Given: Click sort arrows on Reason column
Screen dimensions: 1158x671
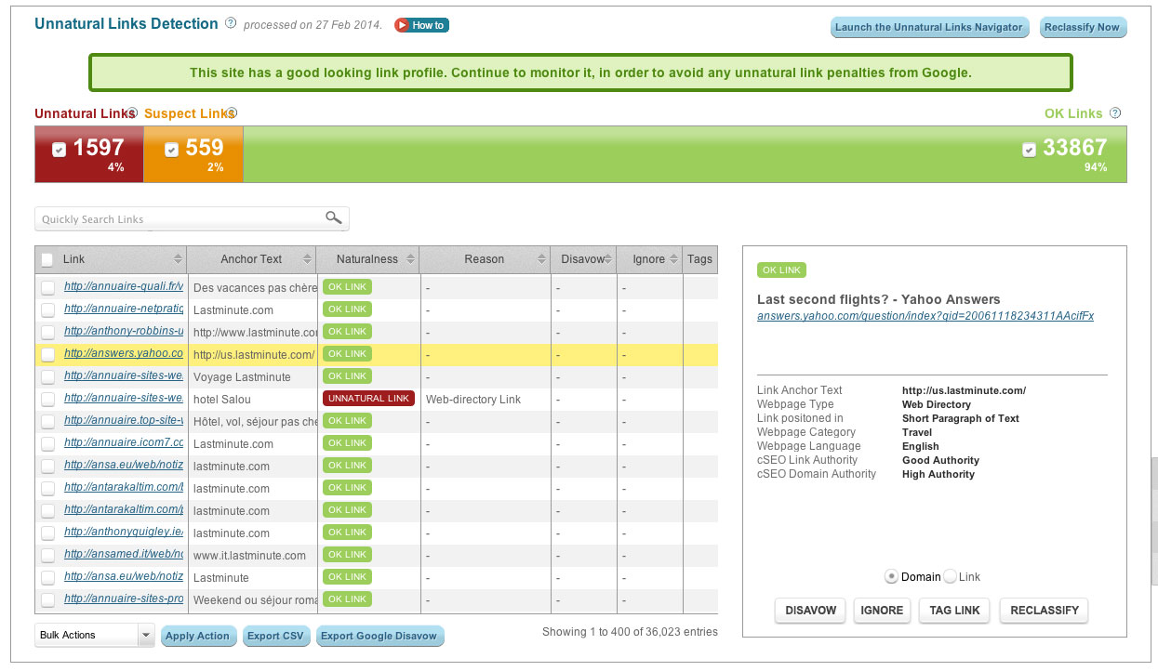Looking at the screenshot, I should coord(540,259).
